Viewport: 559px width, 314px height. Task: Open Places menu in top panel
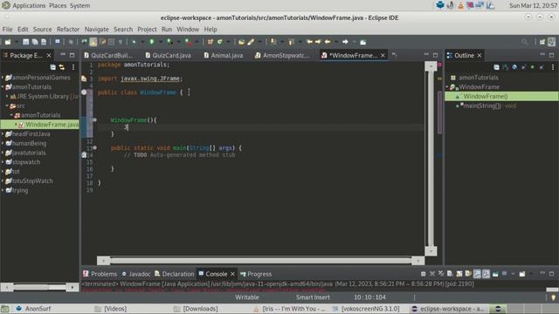point(58,6)
